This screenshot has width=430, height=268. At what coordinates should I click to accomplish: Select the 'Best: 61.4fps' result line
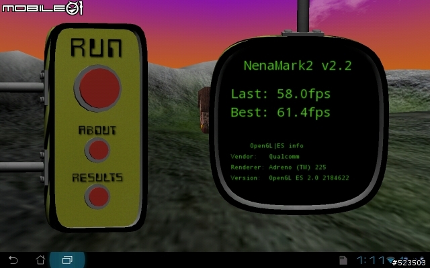[x=281, y=113]
